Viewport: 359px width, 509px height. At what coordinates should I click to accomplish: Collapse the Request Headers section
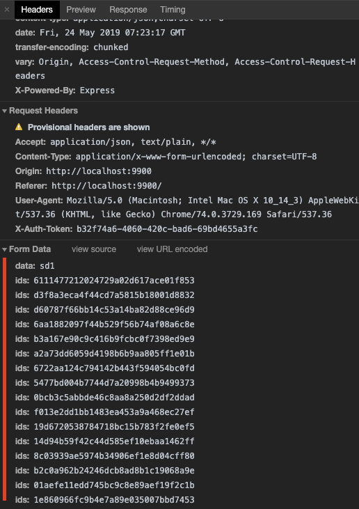coord(5,111)
